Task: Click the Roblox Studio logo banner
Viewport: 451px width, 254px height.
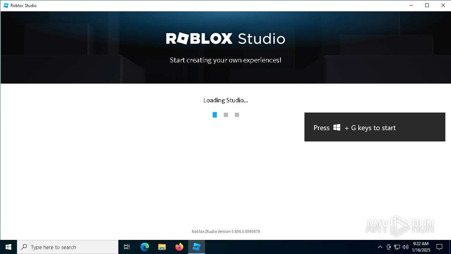Action: (225, 38)
